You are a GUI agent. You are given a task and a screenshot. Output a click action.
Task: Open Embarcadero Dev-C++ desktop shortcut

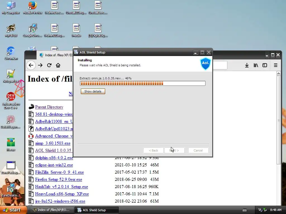11,101
